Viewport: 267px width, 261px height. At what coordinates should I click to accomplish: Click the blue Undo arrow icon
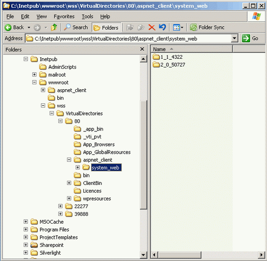(x=162, y=27)
